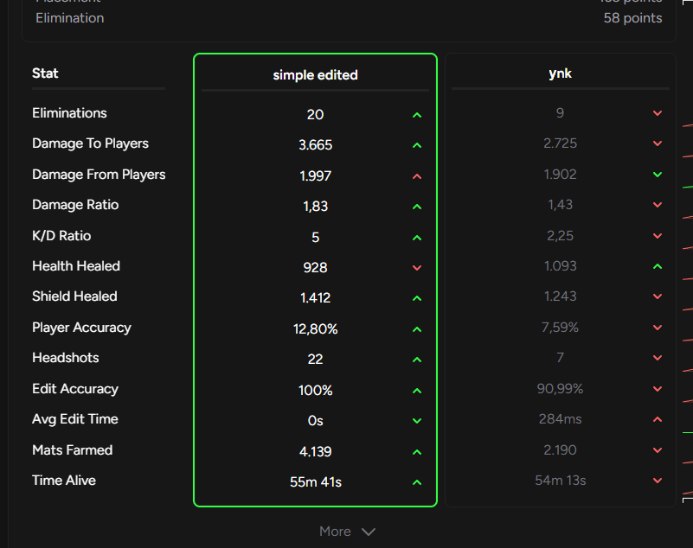Click the arrow next to damage ratio 1,83
This screenshot has width=693, height=548.
coord(417,207)
